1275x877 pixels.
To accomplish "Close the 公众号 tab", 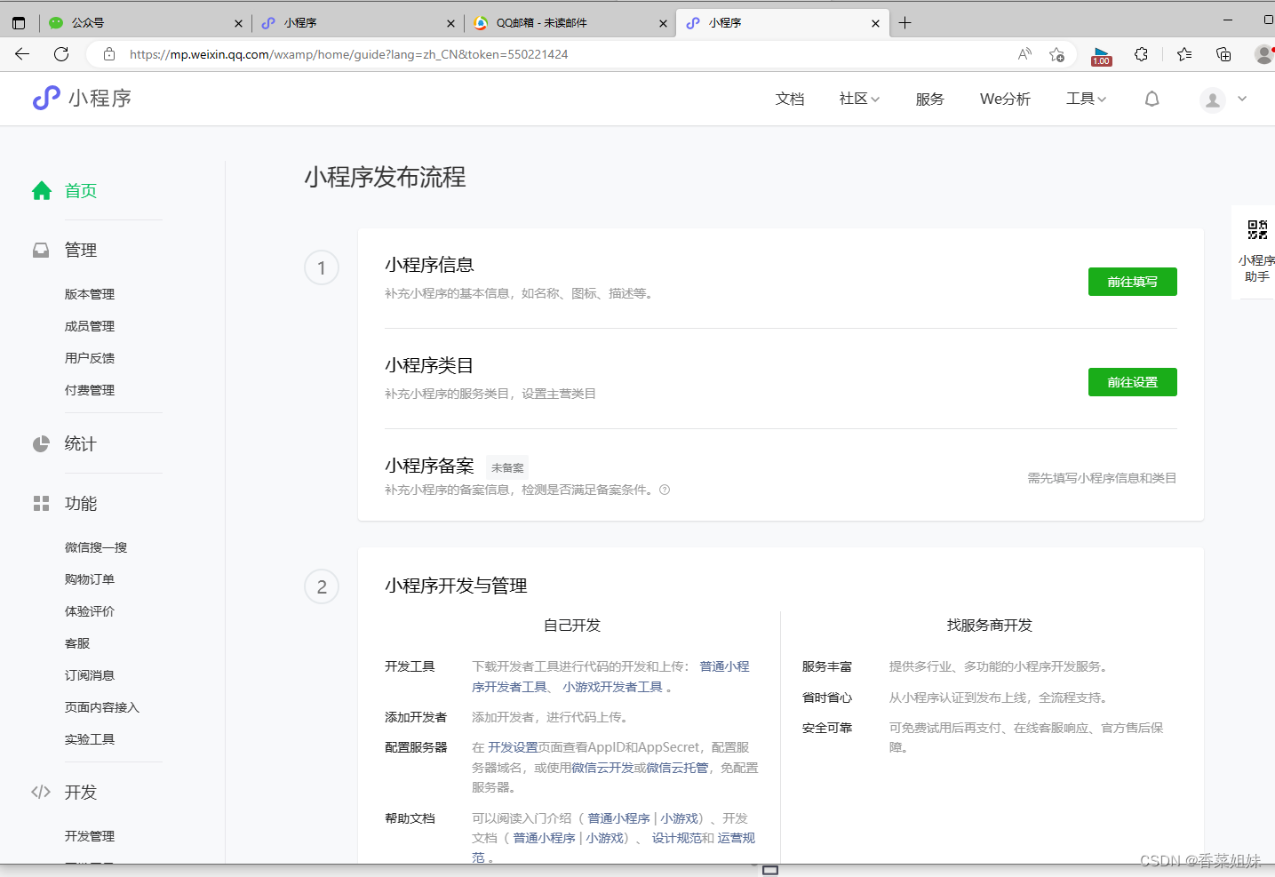I will coord(238,24).
